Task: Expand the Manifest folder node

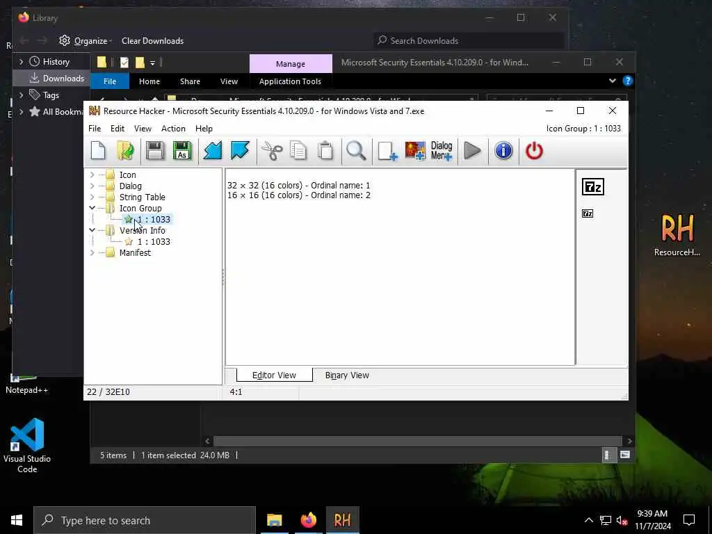Action: [92, 252]
